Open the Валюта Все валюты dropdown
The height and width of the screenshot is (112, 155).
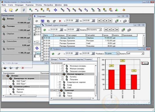[100, 30]
